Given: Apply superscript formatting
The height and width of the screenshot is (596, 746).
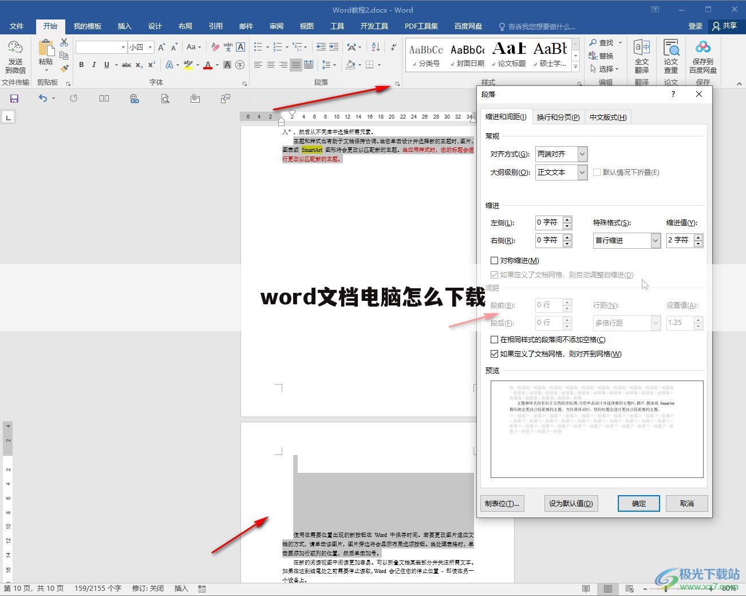Looking at the screenshot, I should [x=152, y=65].
